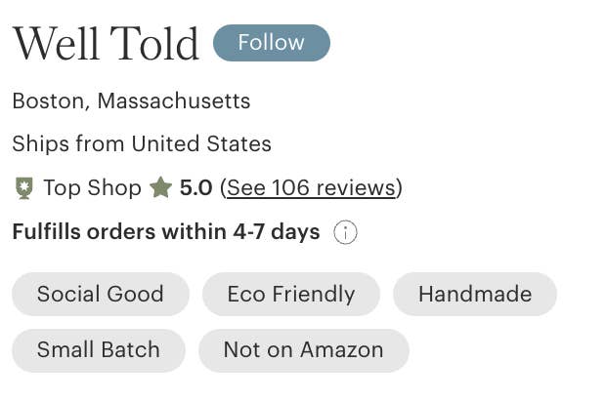Follow the Well Told shop
The height and width of the screenshot is (402, 606).
(x=271, y=43)
